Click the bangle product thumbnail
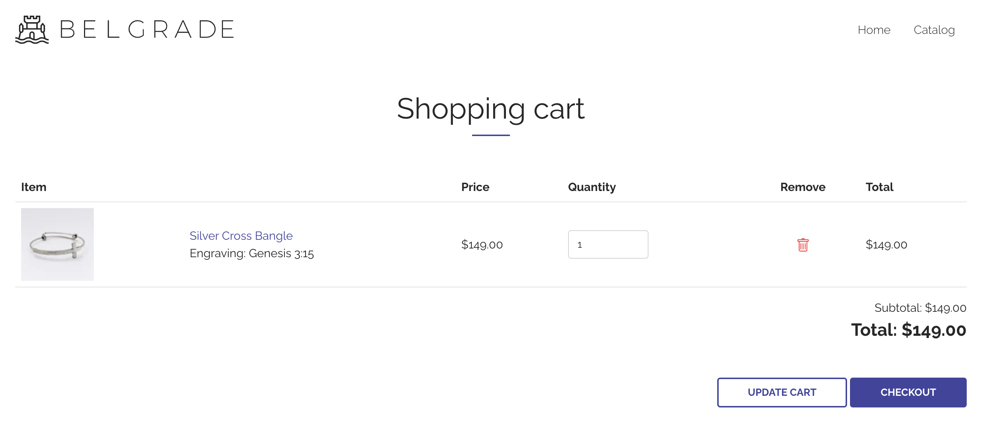This screenshot has height=422, width=982. point(57,244)
